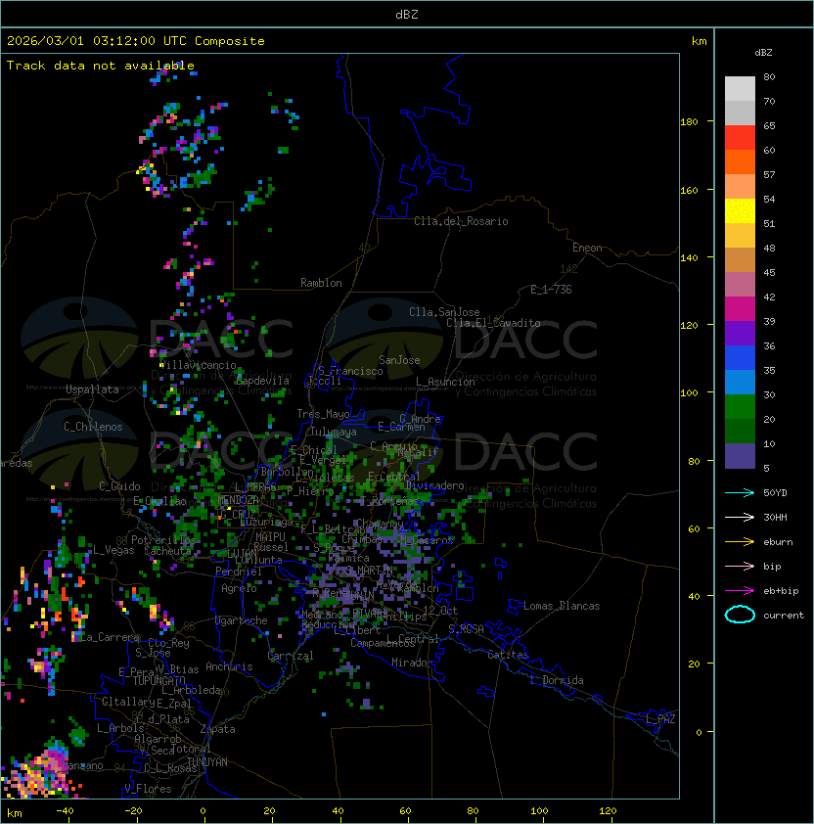The width and height of the screenshot is (814, 824).
Task: Click the 'E_1-736' map label
Action: 551,290
